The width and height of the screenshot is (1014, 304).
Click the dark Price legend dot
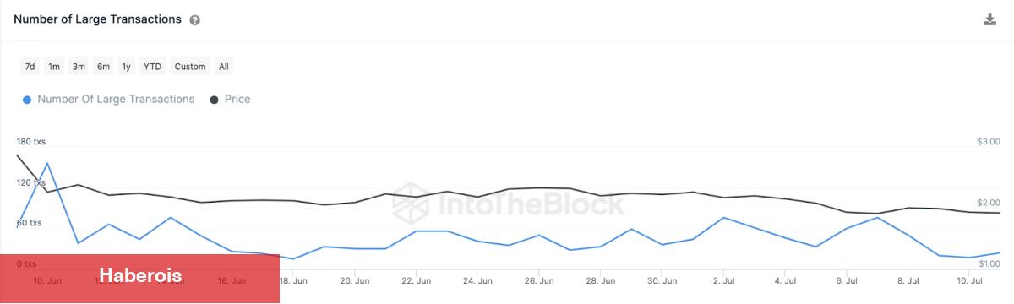coord(215,100)
